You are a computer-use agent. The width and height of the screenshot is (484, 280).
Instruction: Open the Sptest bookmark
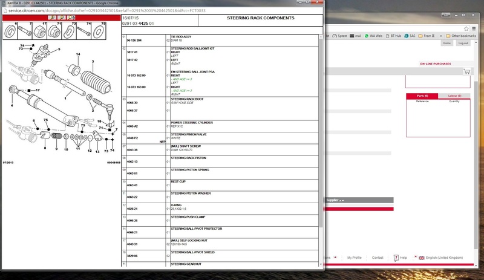[x=339, y=36]
